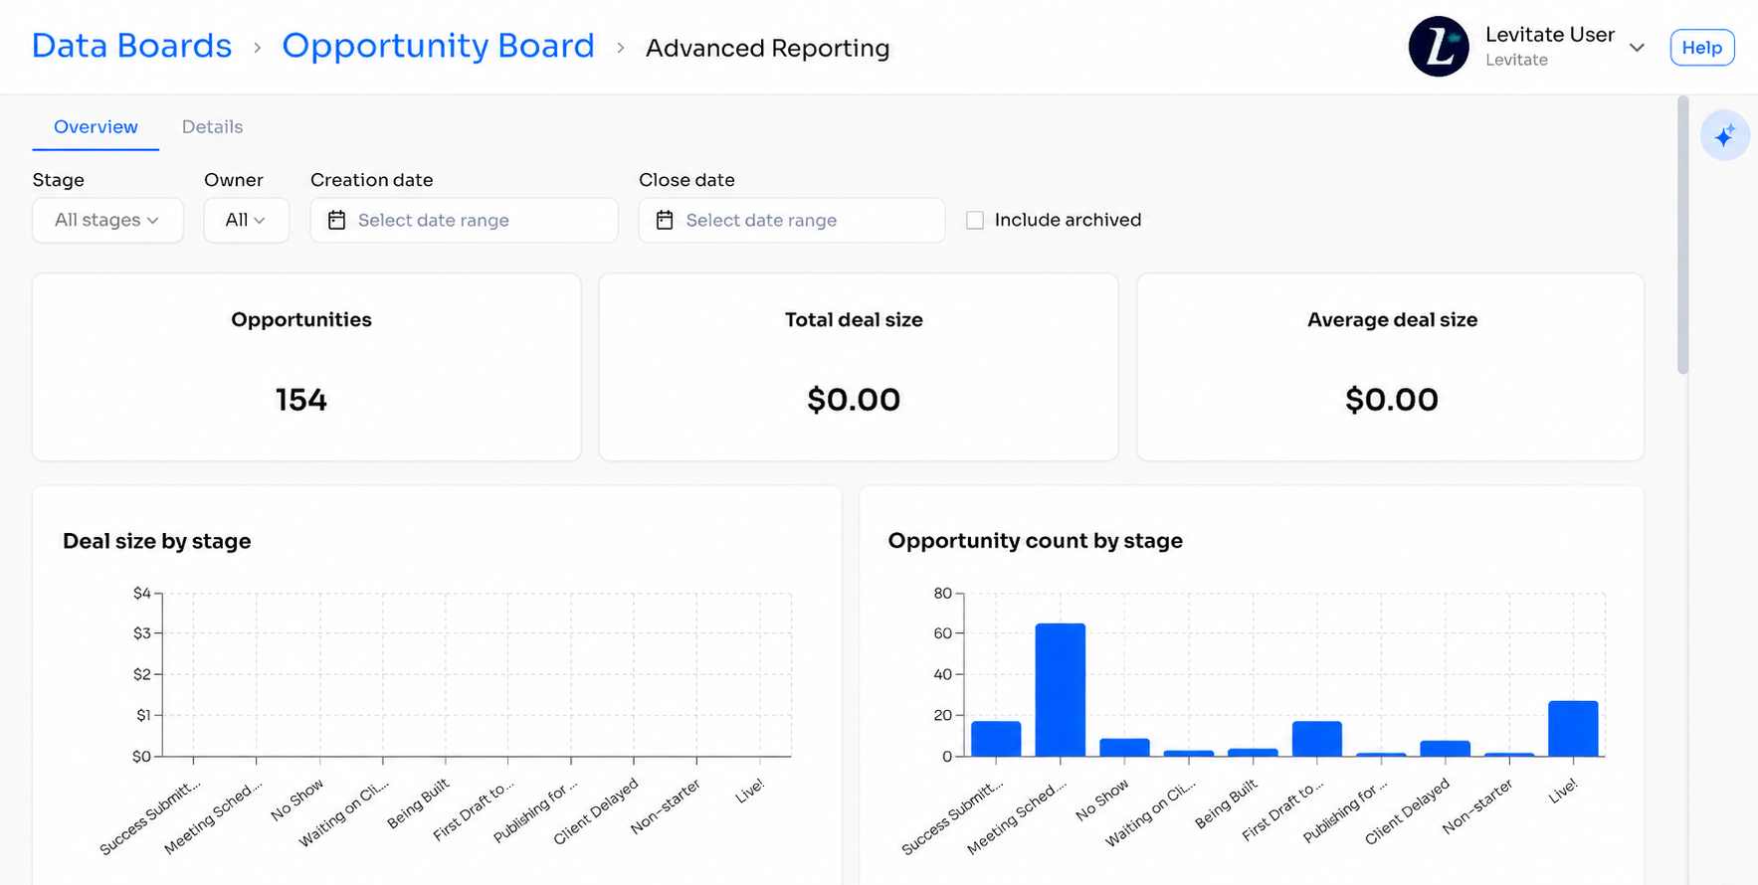Go to Data Boards breadcrumb link
1758x885 pixels.
(131, 46)
